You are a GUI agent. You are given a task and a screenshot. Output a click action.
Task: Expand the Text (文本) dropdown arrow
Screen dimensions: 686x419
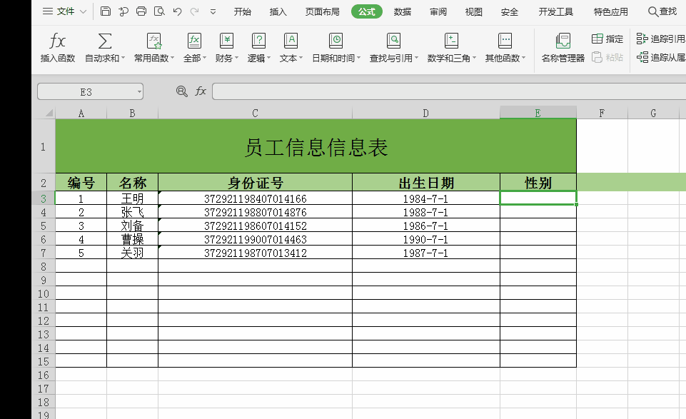(301, 58)
